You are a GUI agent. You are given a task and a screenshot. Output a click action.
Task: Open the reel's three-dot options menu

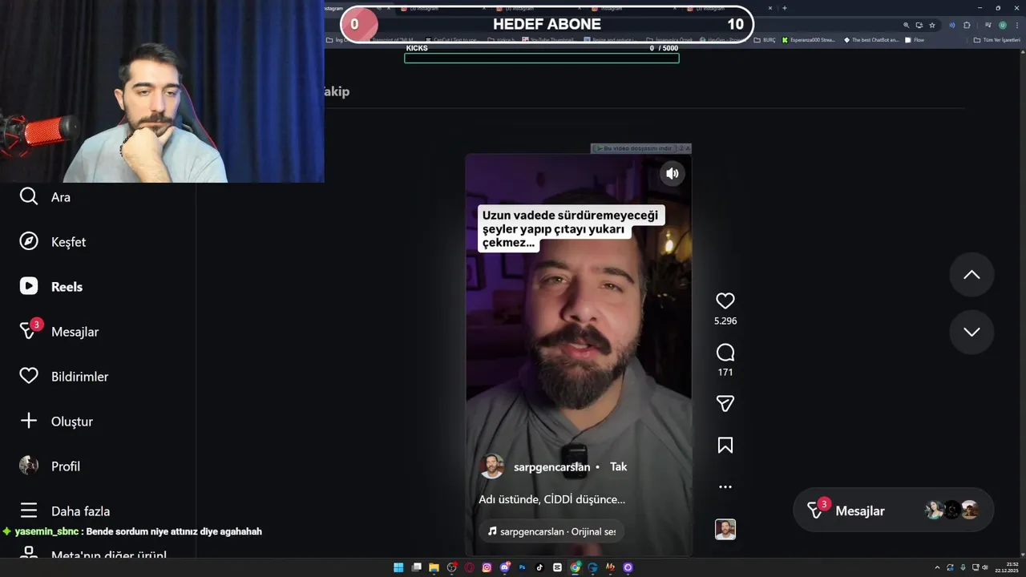click(725, 486)
